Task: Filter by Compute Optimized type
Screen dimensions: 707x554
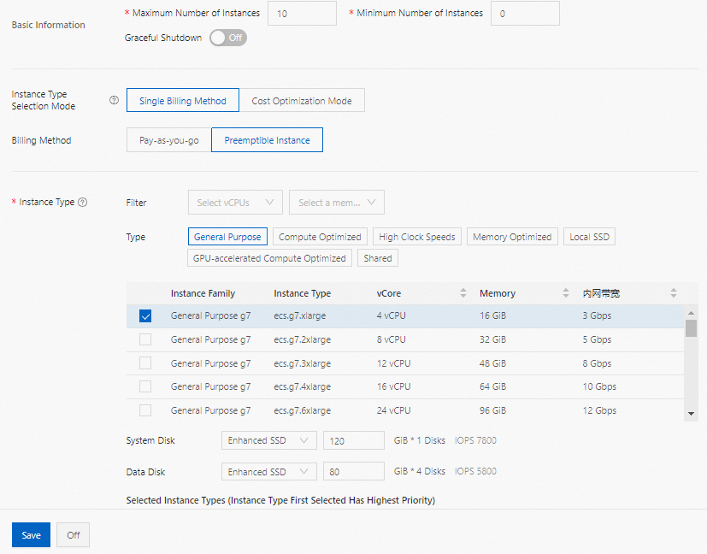Action: point(319,236)
